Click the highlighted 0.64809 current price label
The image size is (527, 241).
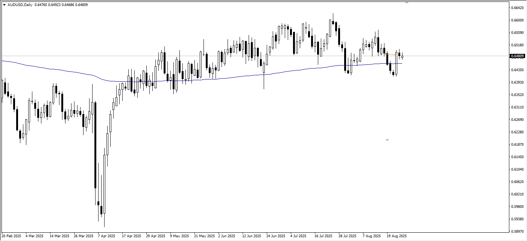tap(518, 56)
